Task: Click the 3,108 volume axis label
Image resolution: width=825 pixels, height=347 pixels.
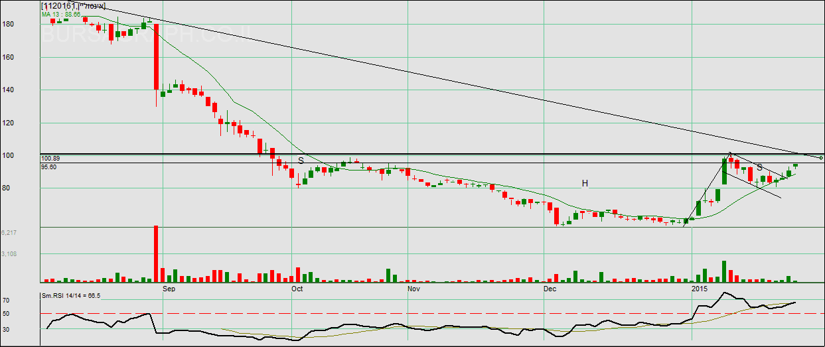Action: coord(9,253)
